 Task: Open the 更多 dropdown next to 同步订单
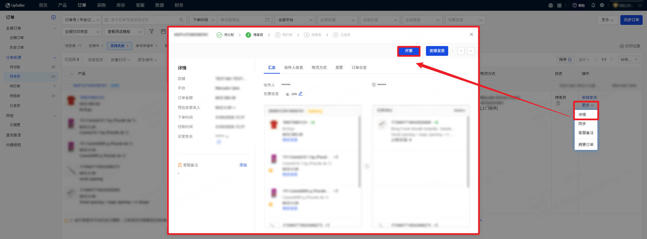[x=608, y=20]
